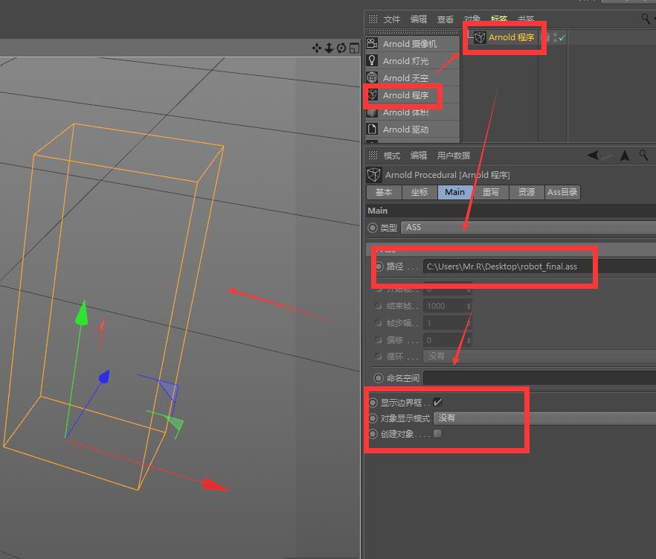Open the 用户数据 menu
This screenshot has width=656, height=559.
[x=454, y=156]
